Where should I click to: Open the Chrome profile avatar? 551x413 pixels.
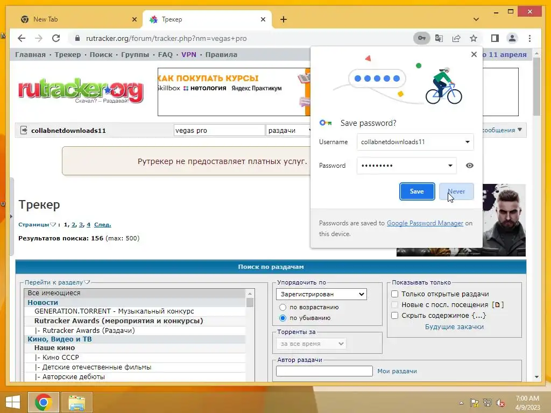512,38
